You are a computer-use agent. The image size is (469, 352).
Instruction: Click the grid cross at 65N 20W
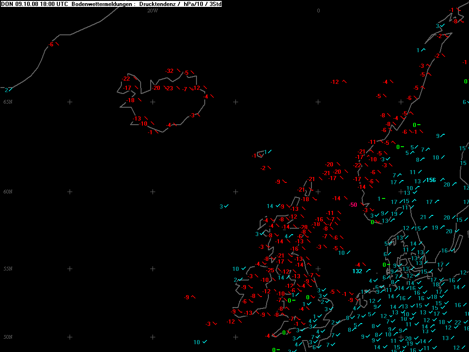(x=153, y=102)
